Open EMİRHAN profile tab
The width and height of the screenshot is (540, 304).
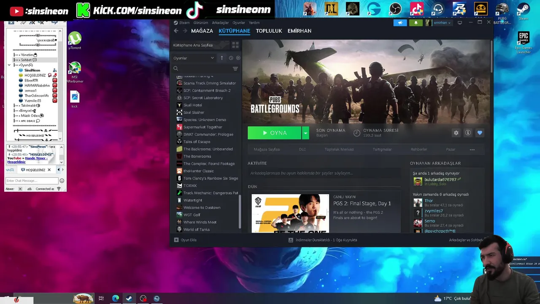[300, 31]
